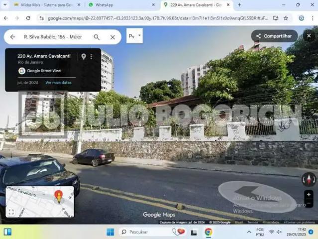
Task: Click back arrow in Maps search box
Action: [x=12, y=37]
